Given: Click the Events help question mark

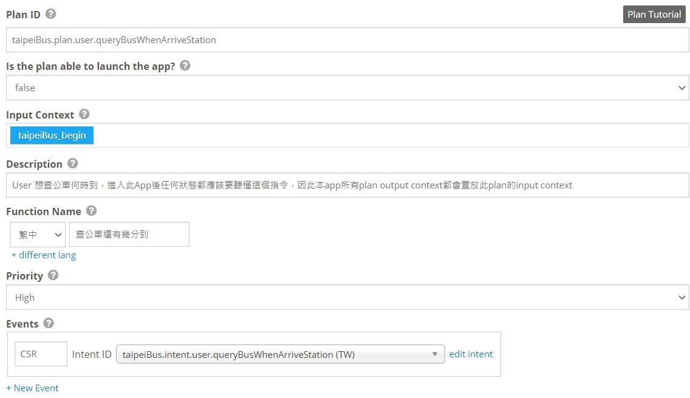Looking at the screenshot, I should coord(49,323).
